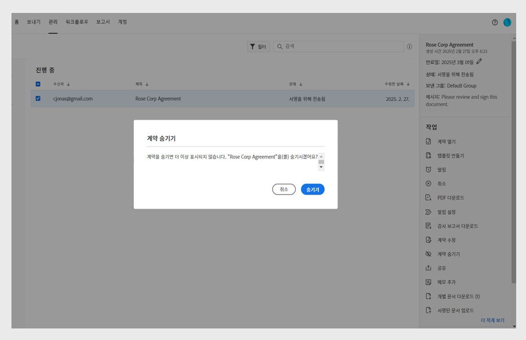Click the 상태 column sort arrow
This screenshot has height=340, width=526.
coord(301,84)
